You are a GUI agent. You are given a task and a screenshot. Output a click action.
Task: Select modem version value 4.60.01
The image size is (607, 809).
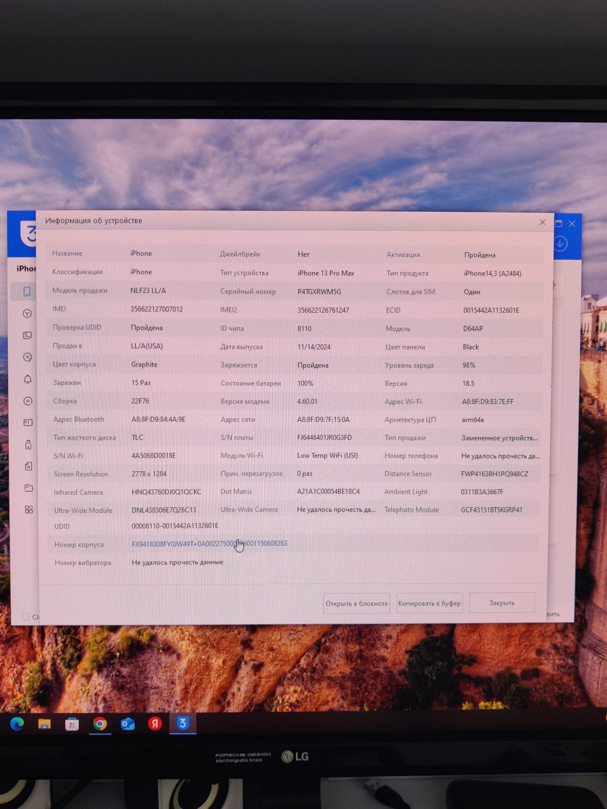(307, 401)
